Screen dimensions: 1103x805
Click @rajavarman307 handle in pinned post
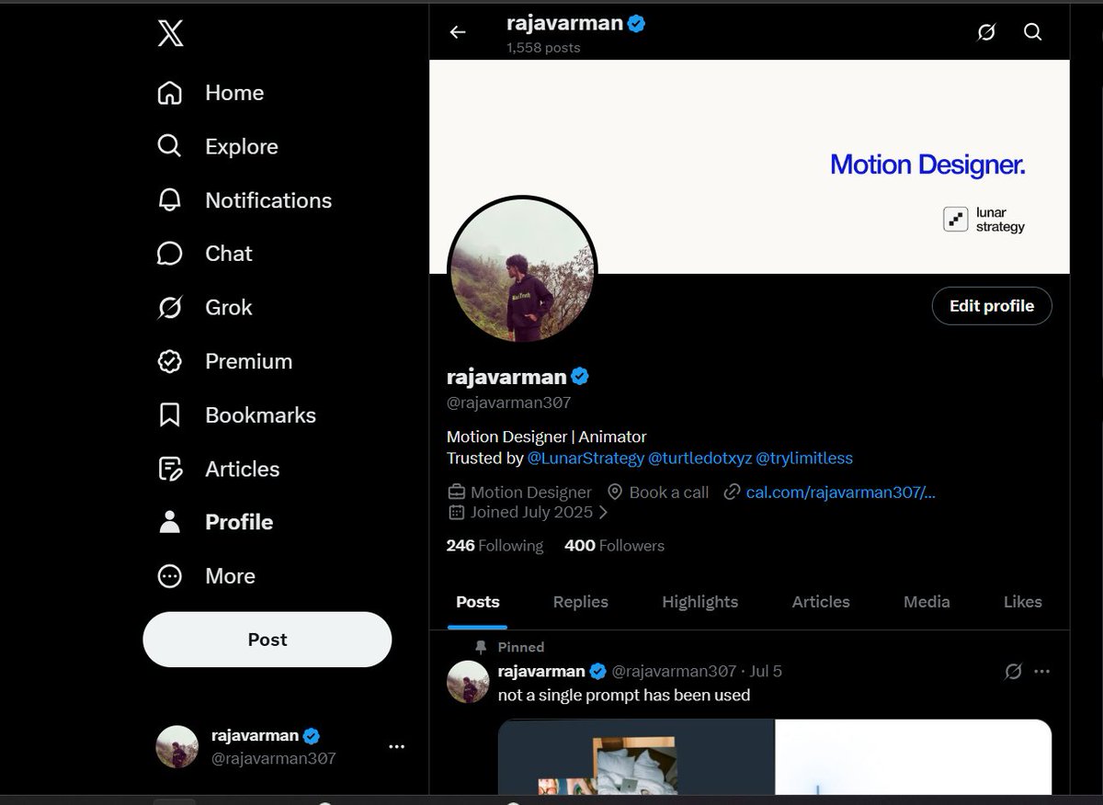[x=675, y=672]
